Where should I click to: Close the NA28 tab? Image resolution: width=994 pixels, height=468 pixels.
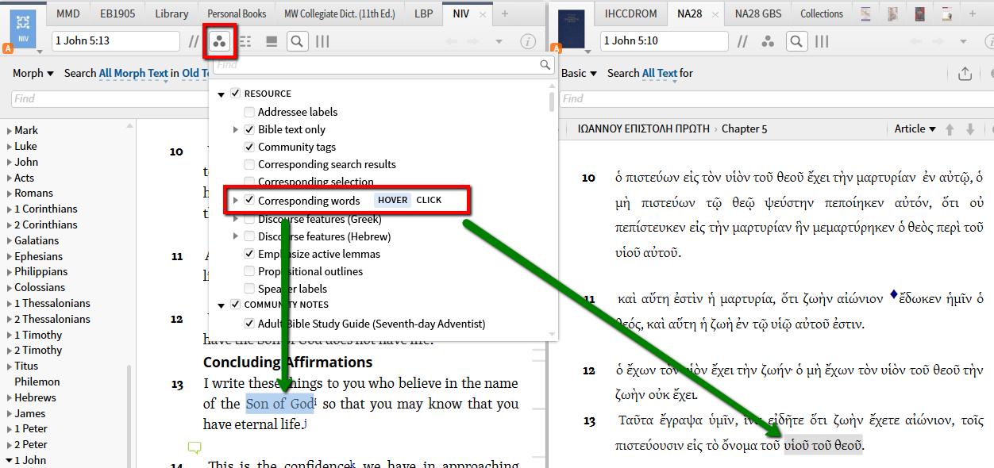[x=715, y=14]
